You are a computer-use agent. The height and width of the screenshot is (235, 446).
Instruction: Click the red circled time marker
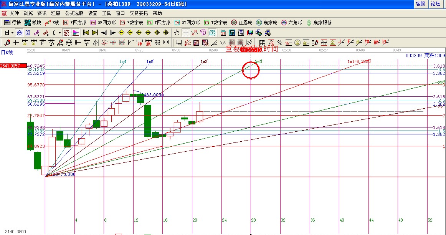coord(251,70)
